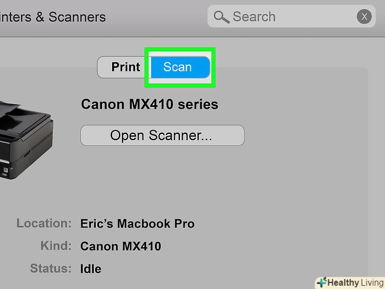Click the Kind label
385x289 pixels.
56,246
